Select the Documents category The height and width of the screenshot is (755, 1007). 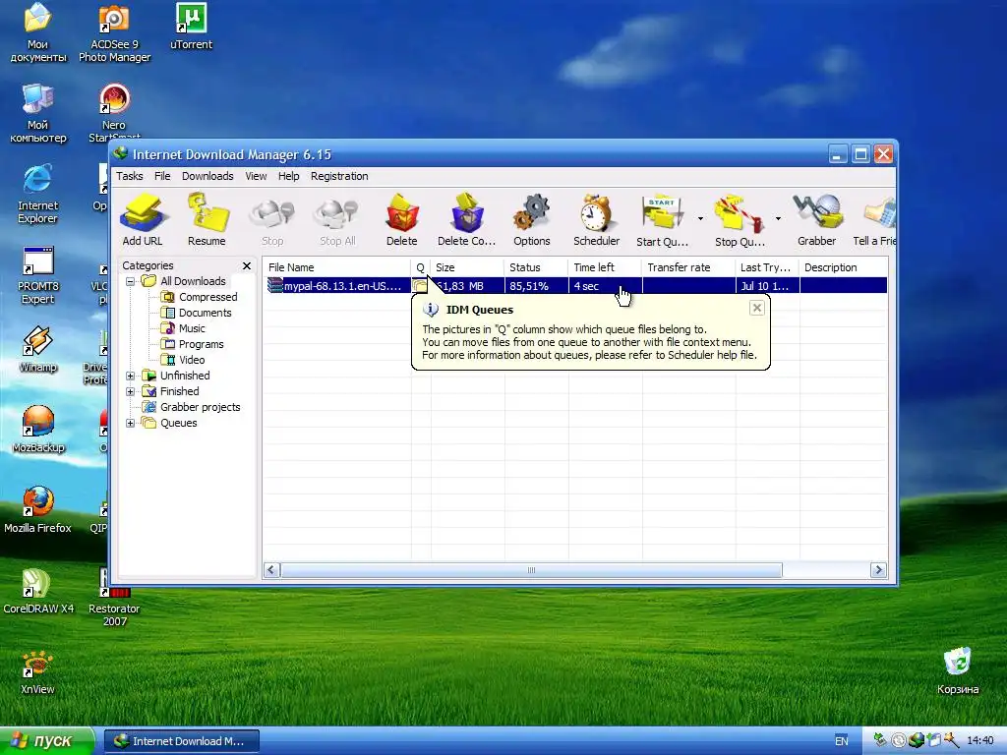click(196, 313)
